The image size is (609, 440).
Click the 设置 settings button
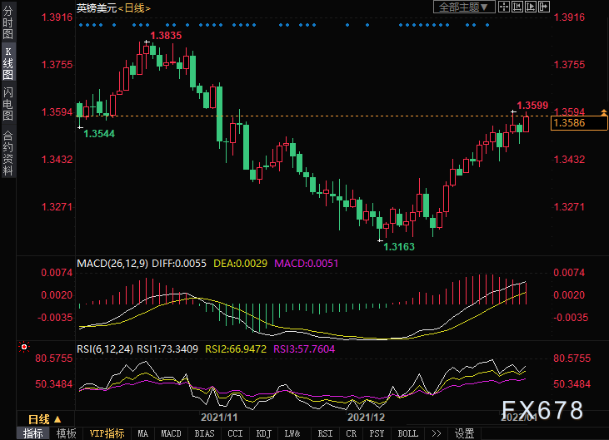coord(464,433)
